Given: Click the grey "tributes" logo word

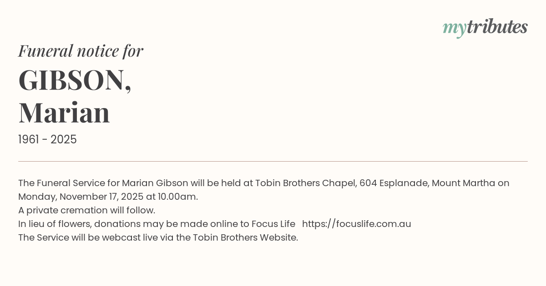Looking at the screenshot, I should click(x=497, y=27).
